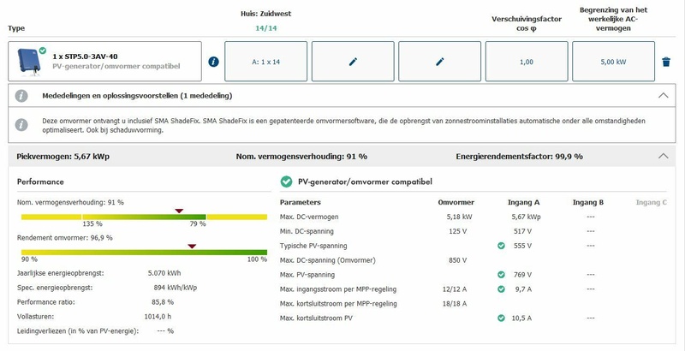
Task: Click the info icon beside ShadeFix message
Action: coord(22,123)
